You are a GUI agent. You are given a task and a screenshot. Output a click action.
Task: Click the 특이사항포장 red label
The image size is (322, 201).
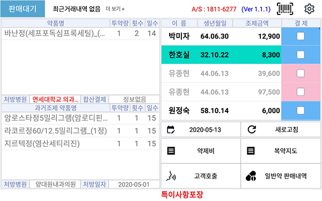pos(182,195)
